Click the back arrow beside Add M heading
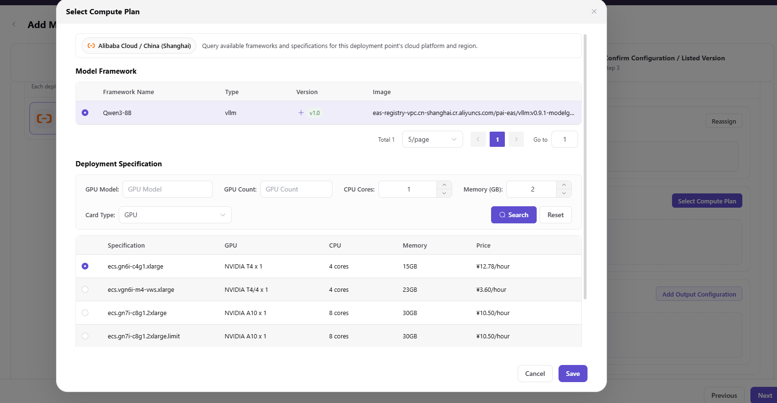The width and height of the screenshot is (777, 403). tap(14, 25)
